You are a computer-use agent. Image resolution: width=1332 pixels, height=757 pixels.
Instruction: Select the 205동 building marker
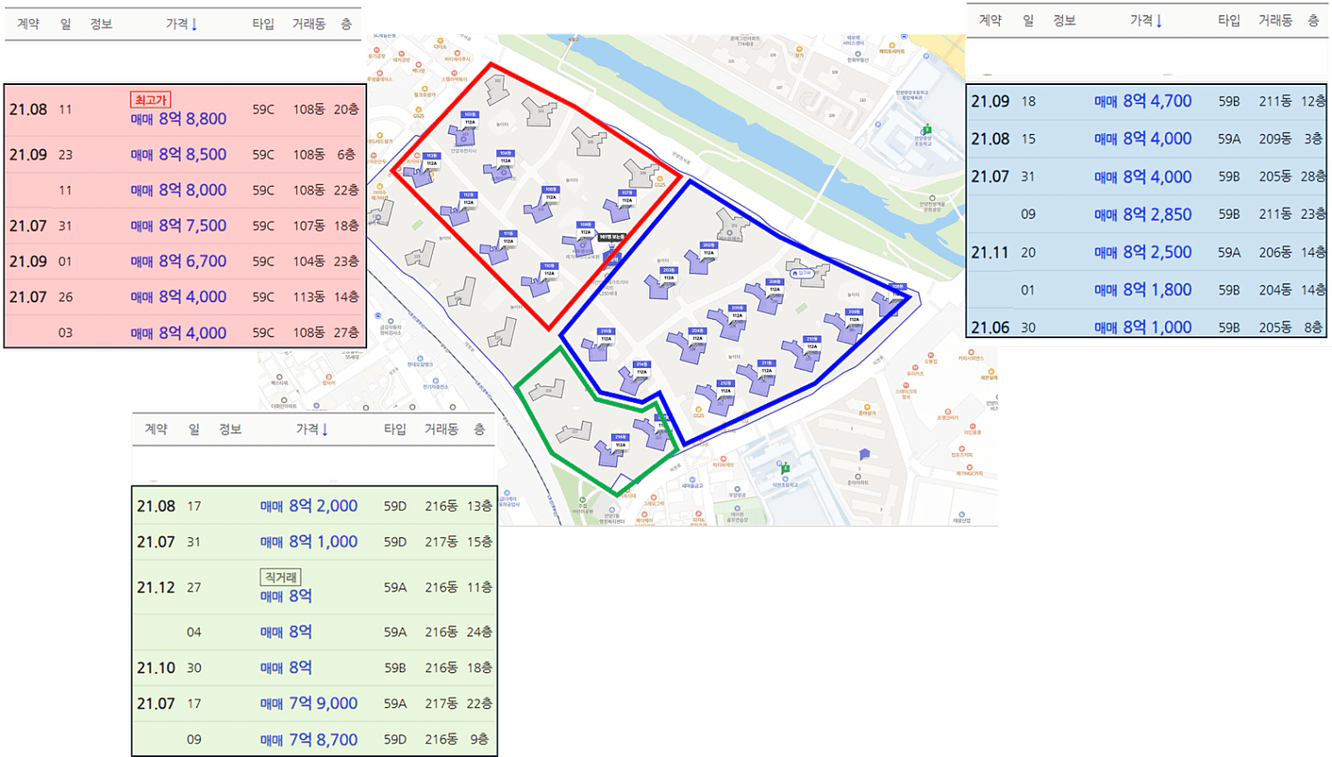[737, 312]
